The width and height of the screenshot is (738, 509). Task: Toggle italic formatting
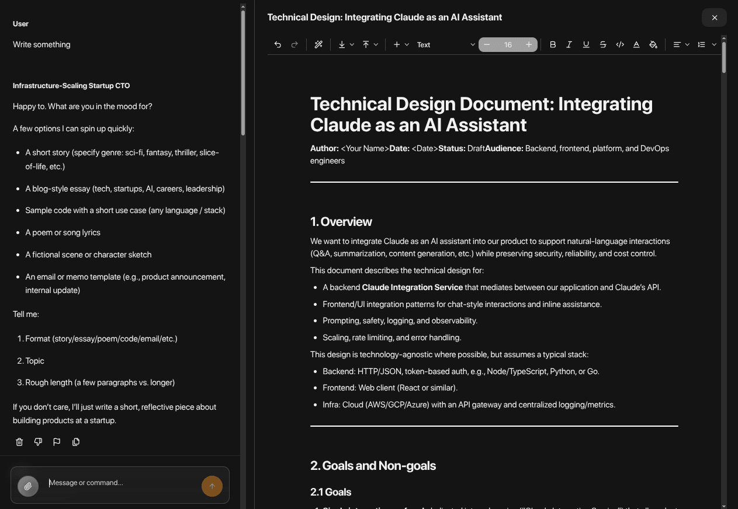(x=569, y=44)
